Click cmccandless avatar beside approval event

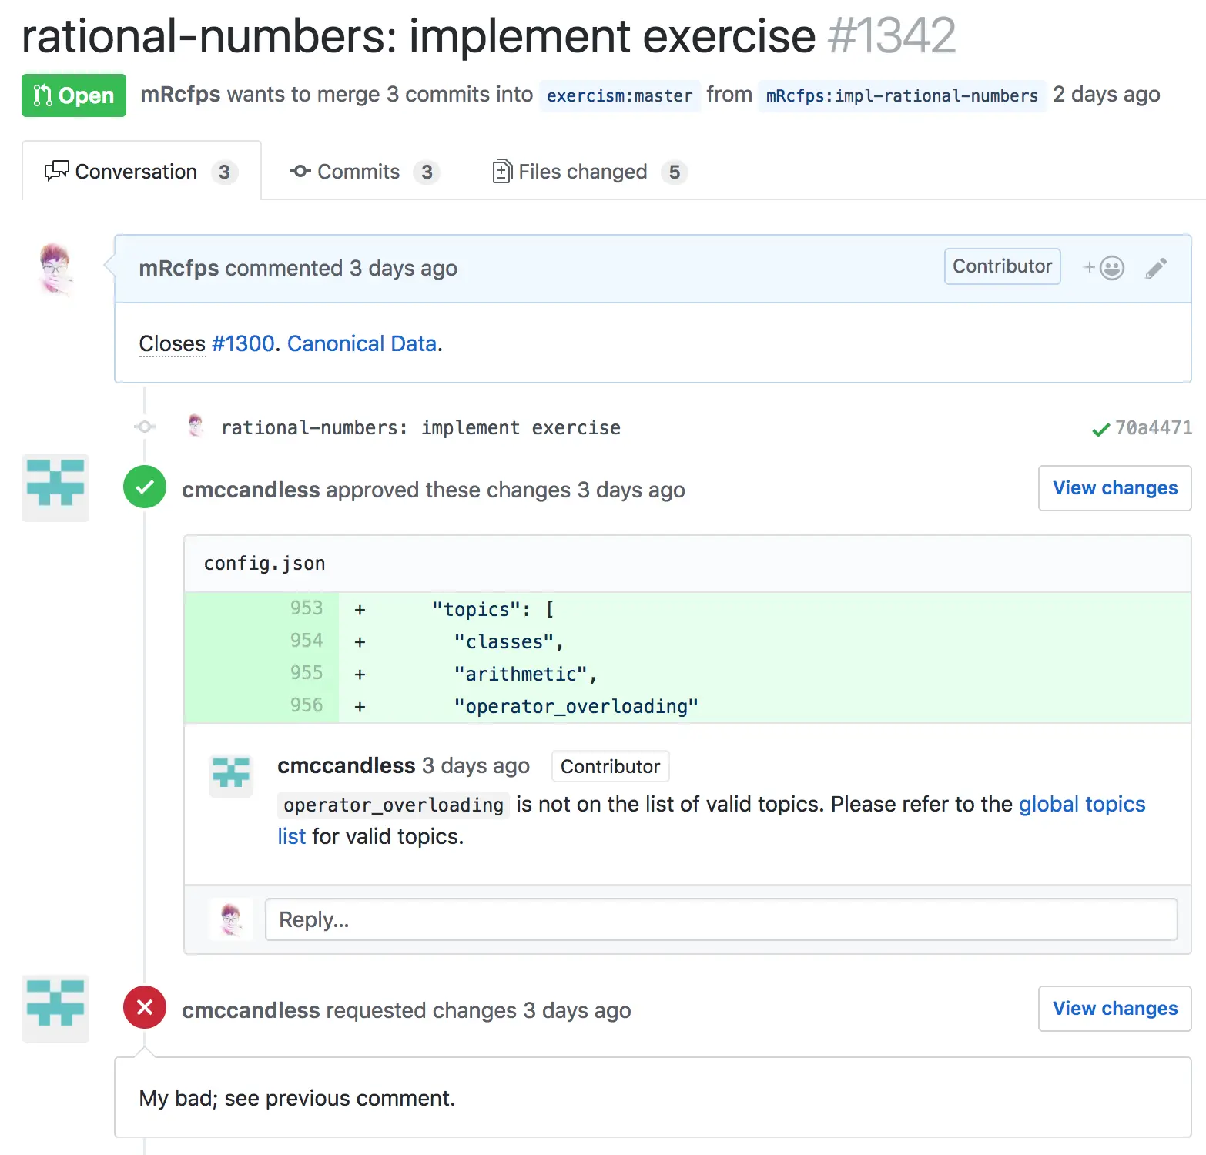[x=55, y=487]
